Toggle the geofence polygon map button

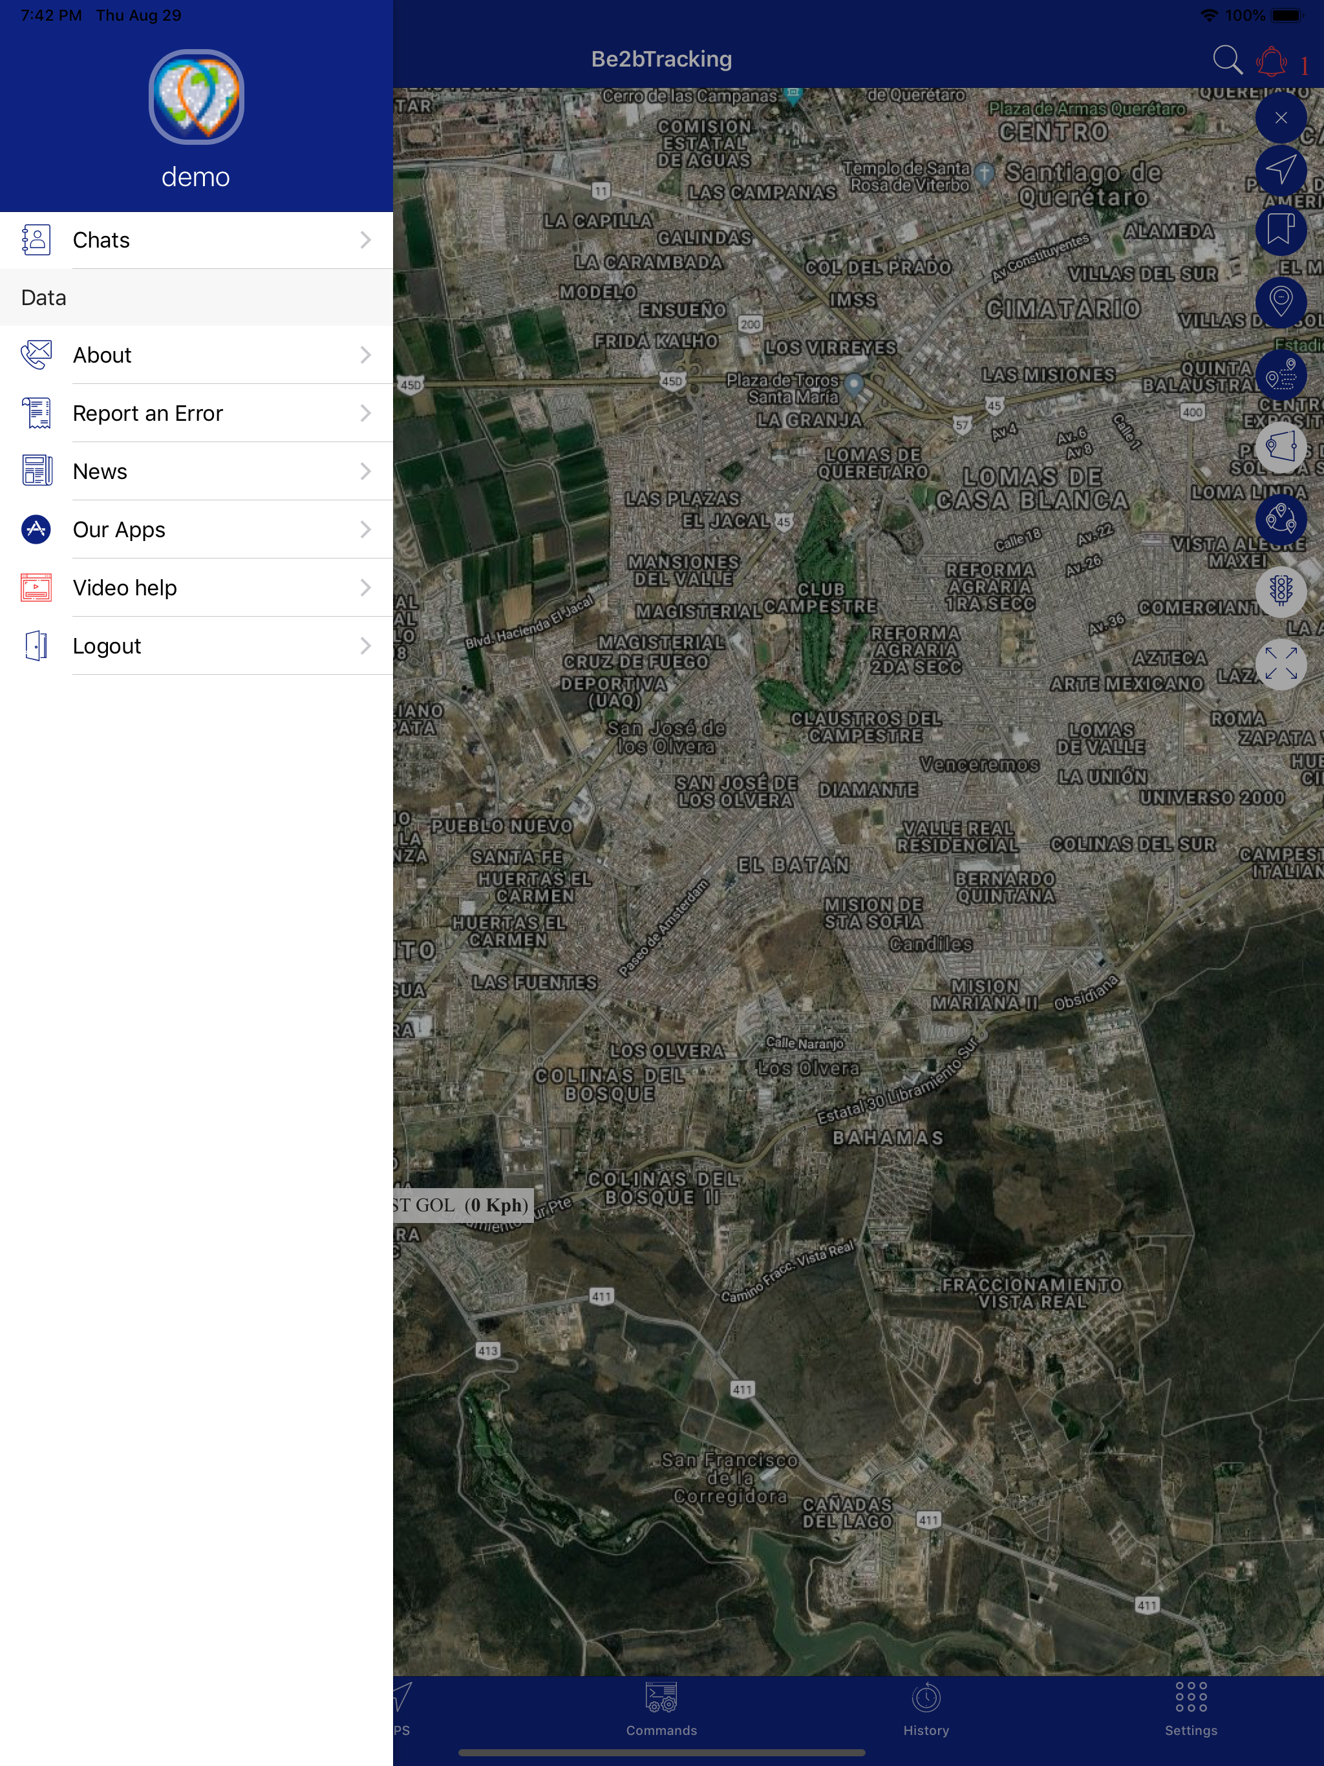pyautogui.click(x=1280, y=446)
